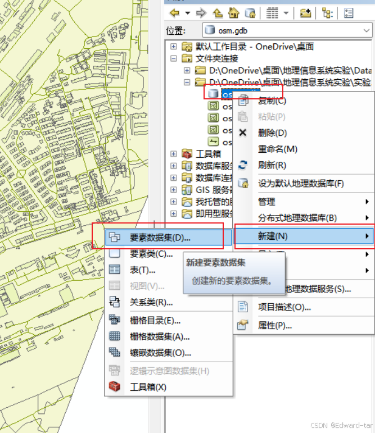Open the 分布式地理数据库(B) submenu

pos(304,218)
